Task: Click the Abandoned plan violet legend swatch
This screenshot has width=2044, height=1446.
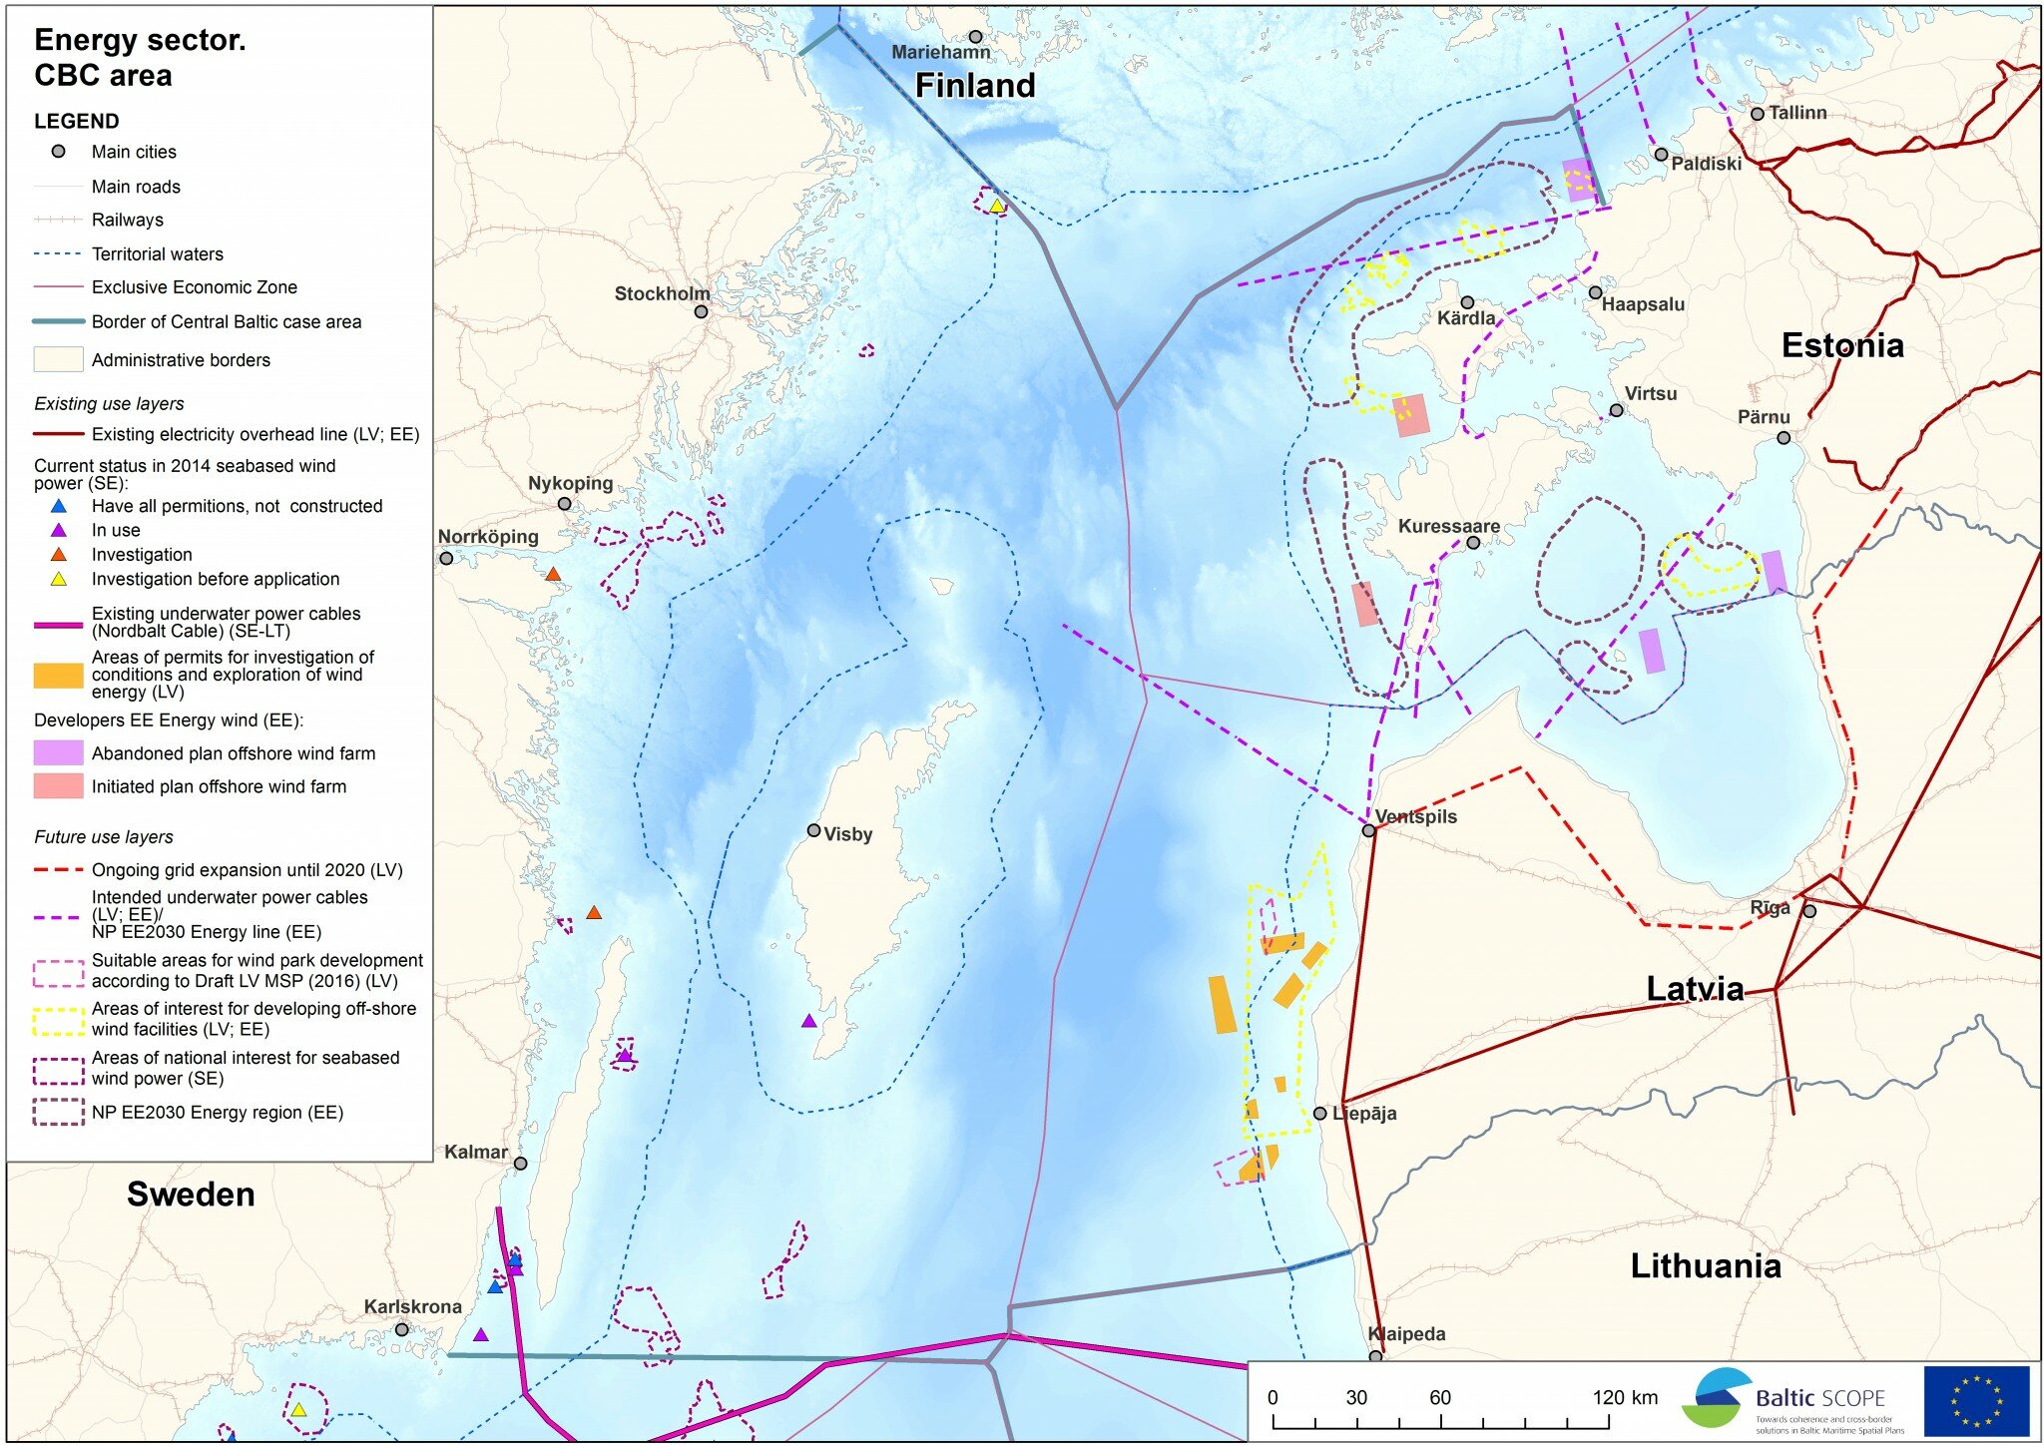Action: point(58,753)
